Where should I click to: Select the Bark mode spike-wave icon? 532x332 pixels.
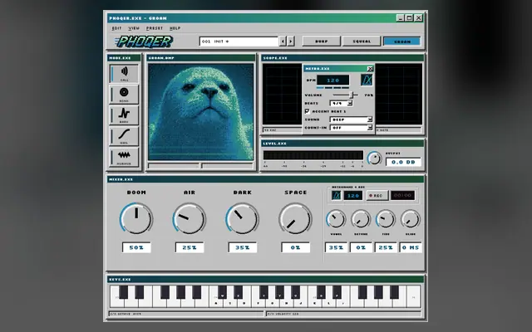click(124, 115)
